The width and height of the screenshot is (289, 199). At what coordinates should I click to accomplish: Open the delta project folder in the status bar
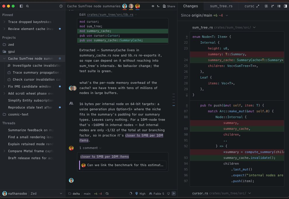point(74,193)
